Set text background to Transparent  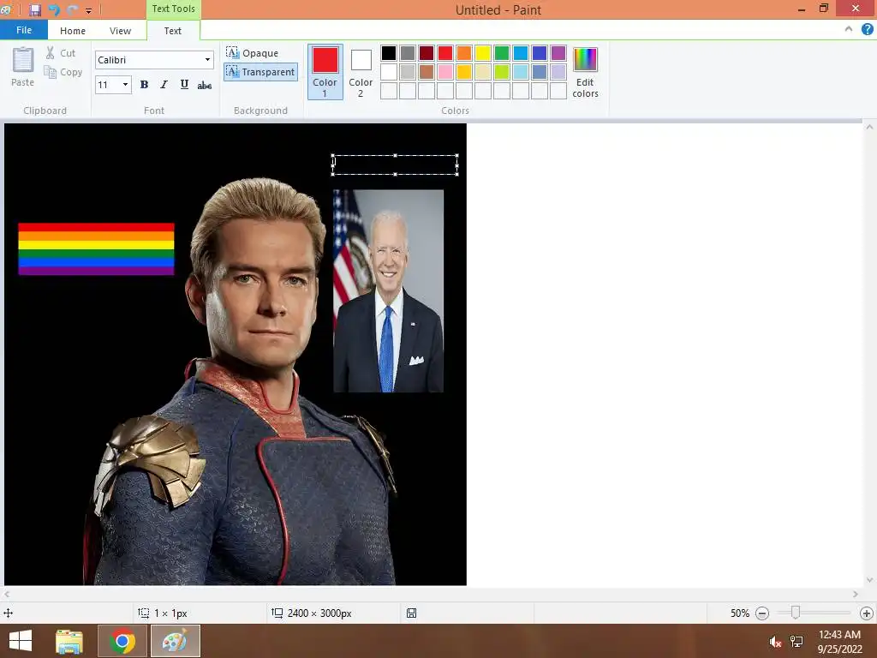tap(260, 72)
